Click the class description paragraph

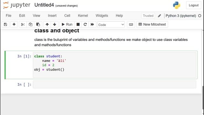pos(111,42)
